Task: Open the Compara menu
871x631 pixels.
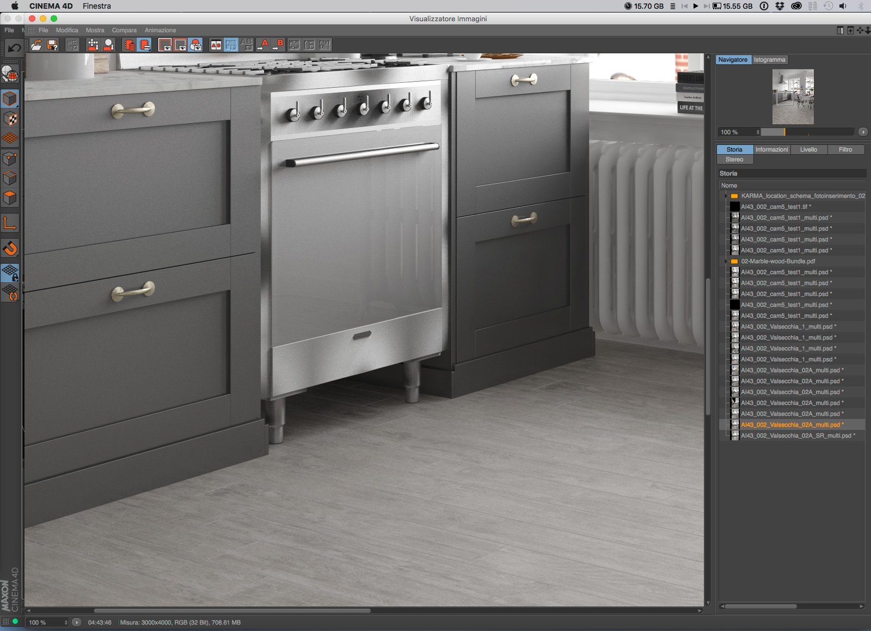Action: coord(124,31)
